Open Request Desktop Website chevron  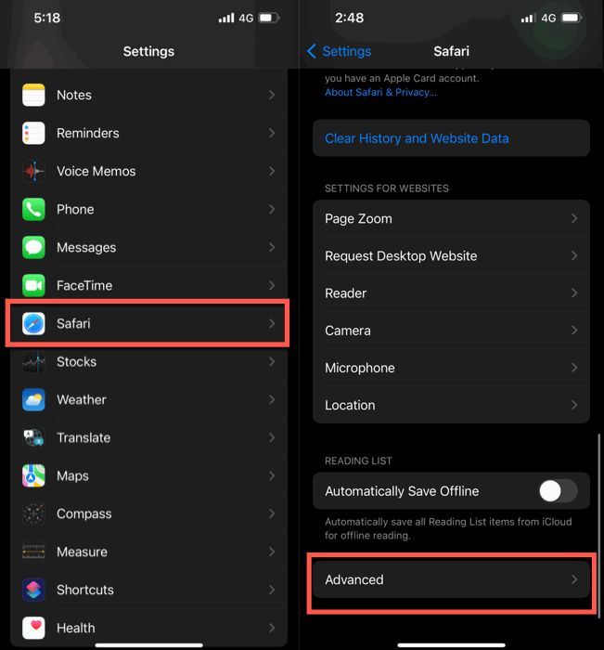[574, 255]
